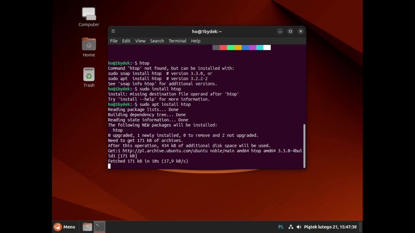Click the 'Fetched 171 kB in 10s' line
The height and width of the screenshot is (233, 415).
(148, 161)
